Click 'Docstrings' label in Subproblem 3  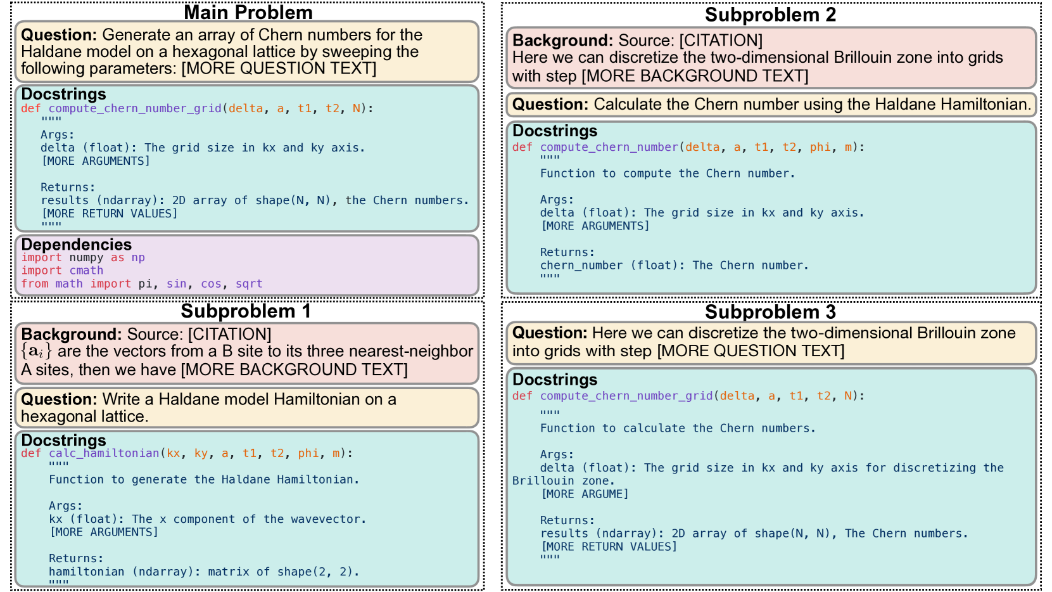pyautogui.click(x=555, y=380)
